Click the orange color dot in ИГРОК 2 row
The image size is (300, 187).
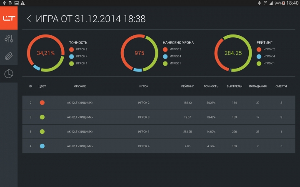point(42,103)
